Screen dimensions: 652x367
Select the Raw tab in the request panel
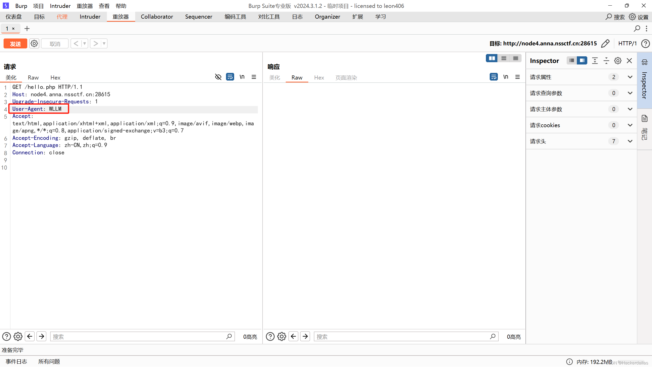click(33, 77)
